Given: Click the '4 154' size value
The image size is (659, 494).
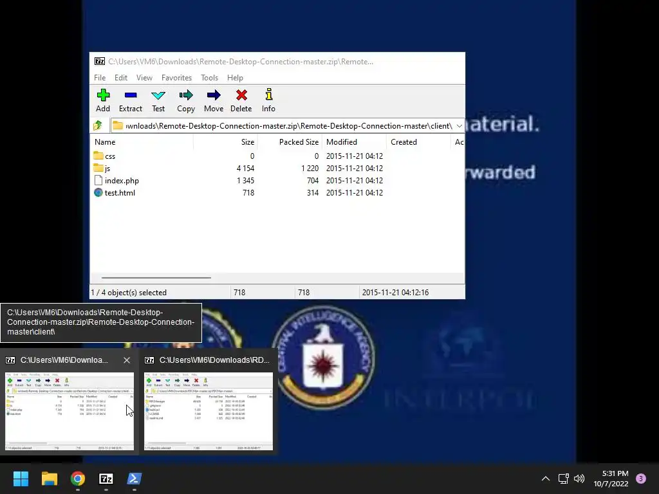Looking at the screenshot, I should click(245, 169).
